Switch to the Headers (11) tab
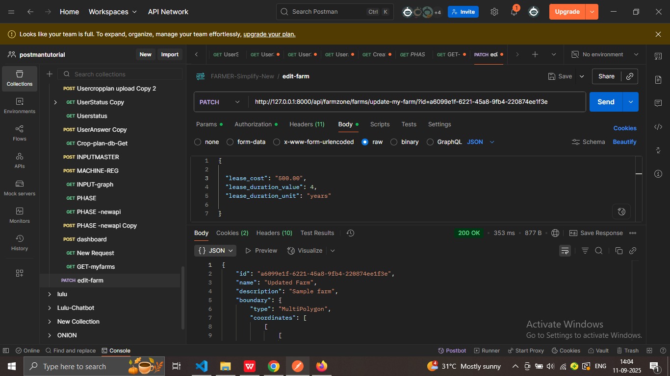This screenshot has width=670, height=376. click(307, 124)
